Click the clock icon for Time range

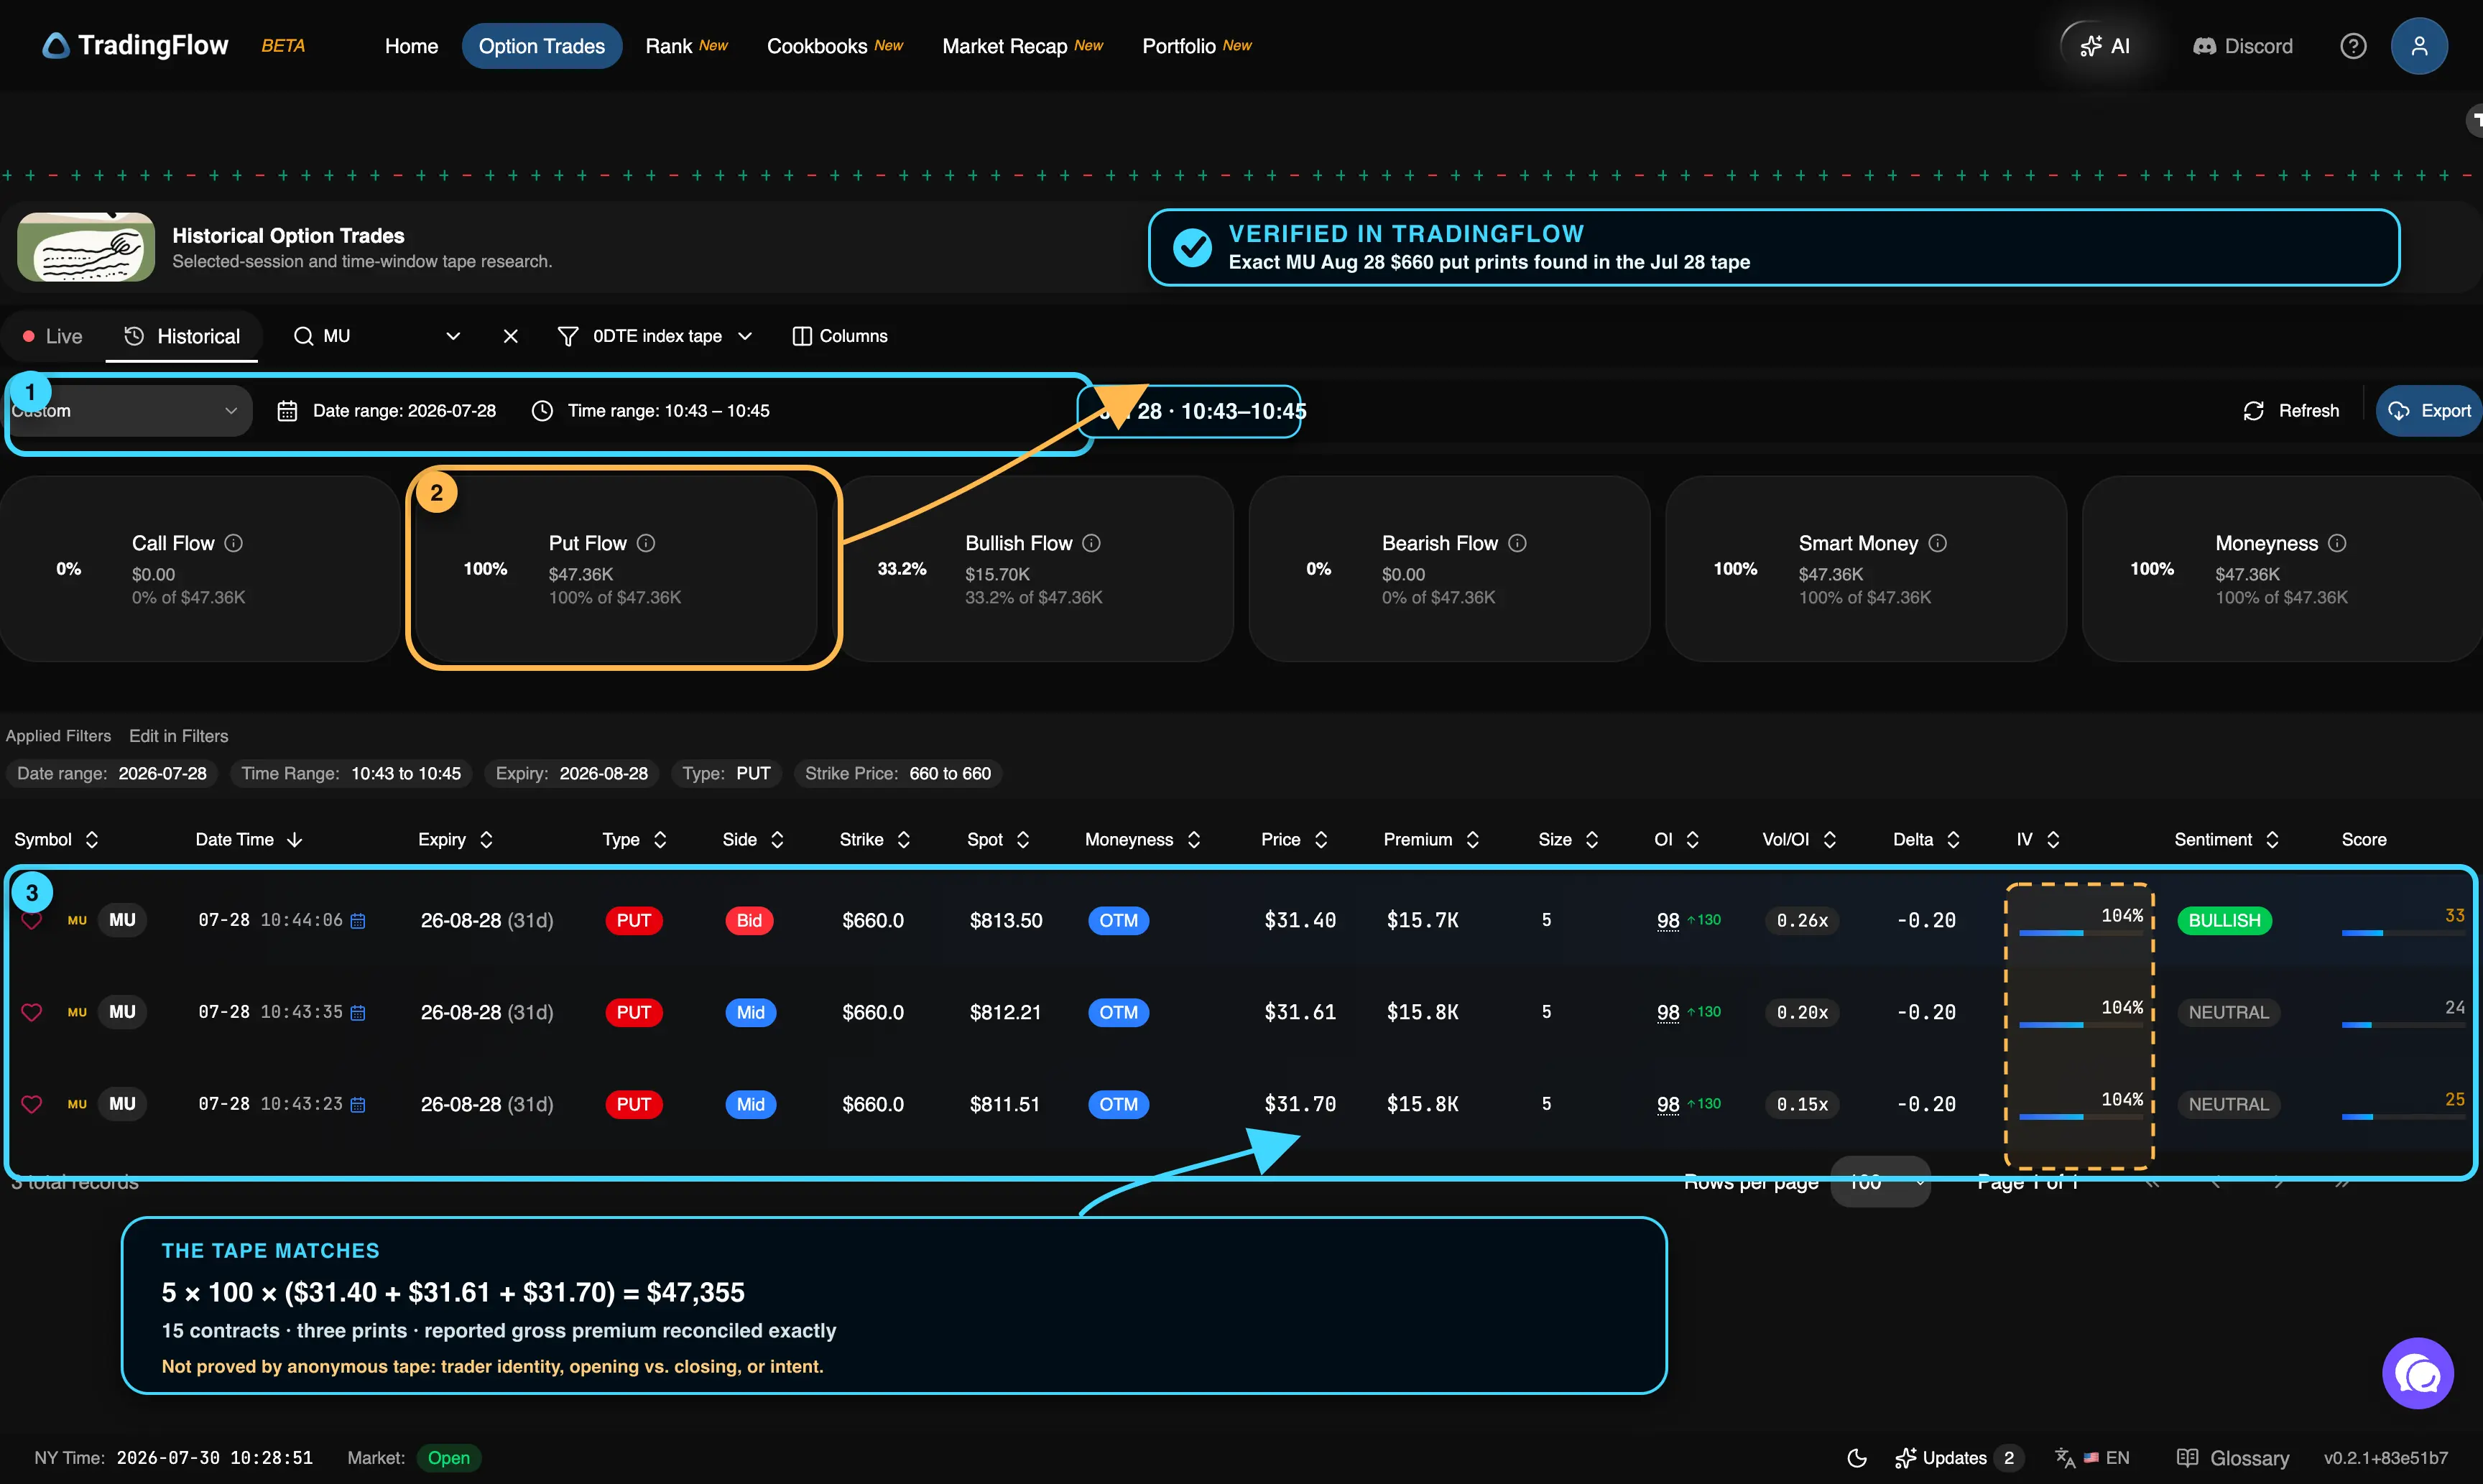pos(542,411)
